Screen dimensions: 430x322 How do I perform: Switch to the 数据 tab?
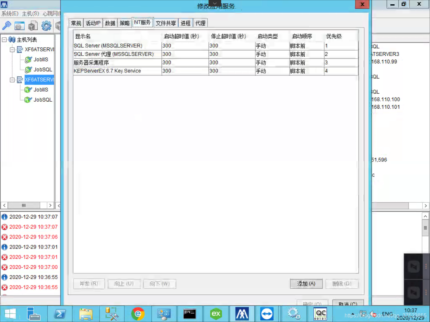point(110,23)
